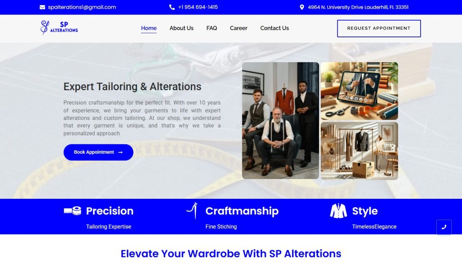
Task: Click the location pin icon
Action: coord(302,7)
